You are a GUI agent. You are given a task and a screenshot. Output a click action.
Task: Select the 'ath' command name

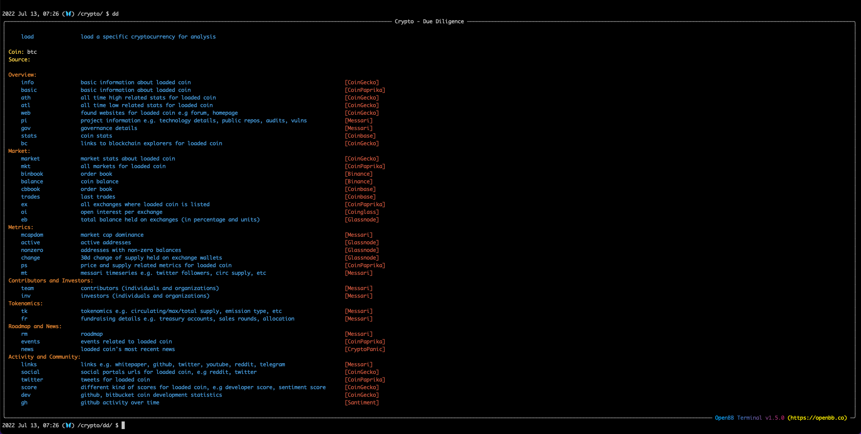click(26, 98)
